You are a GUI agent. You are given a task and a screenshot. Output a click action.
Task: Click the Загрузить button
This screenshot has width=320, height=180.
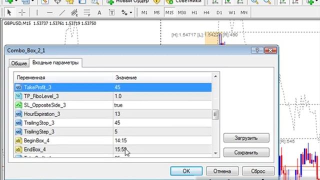tap(246, 138)
